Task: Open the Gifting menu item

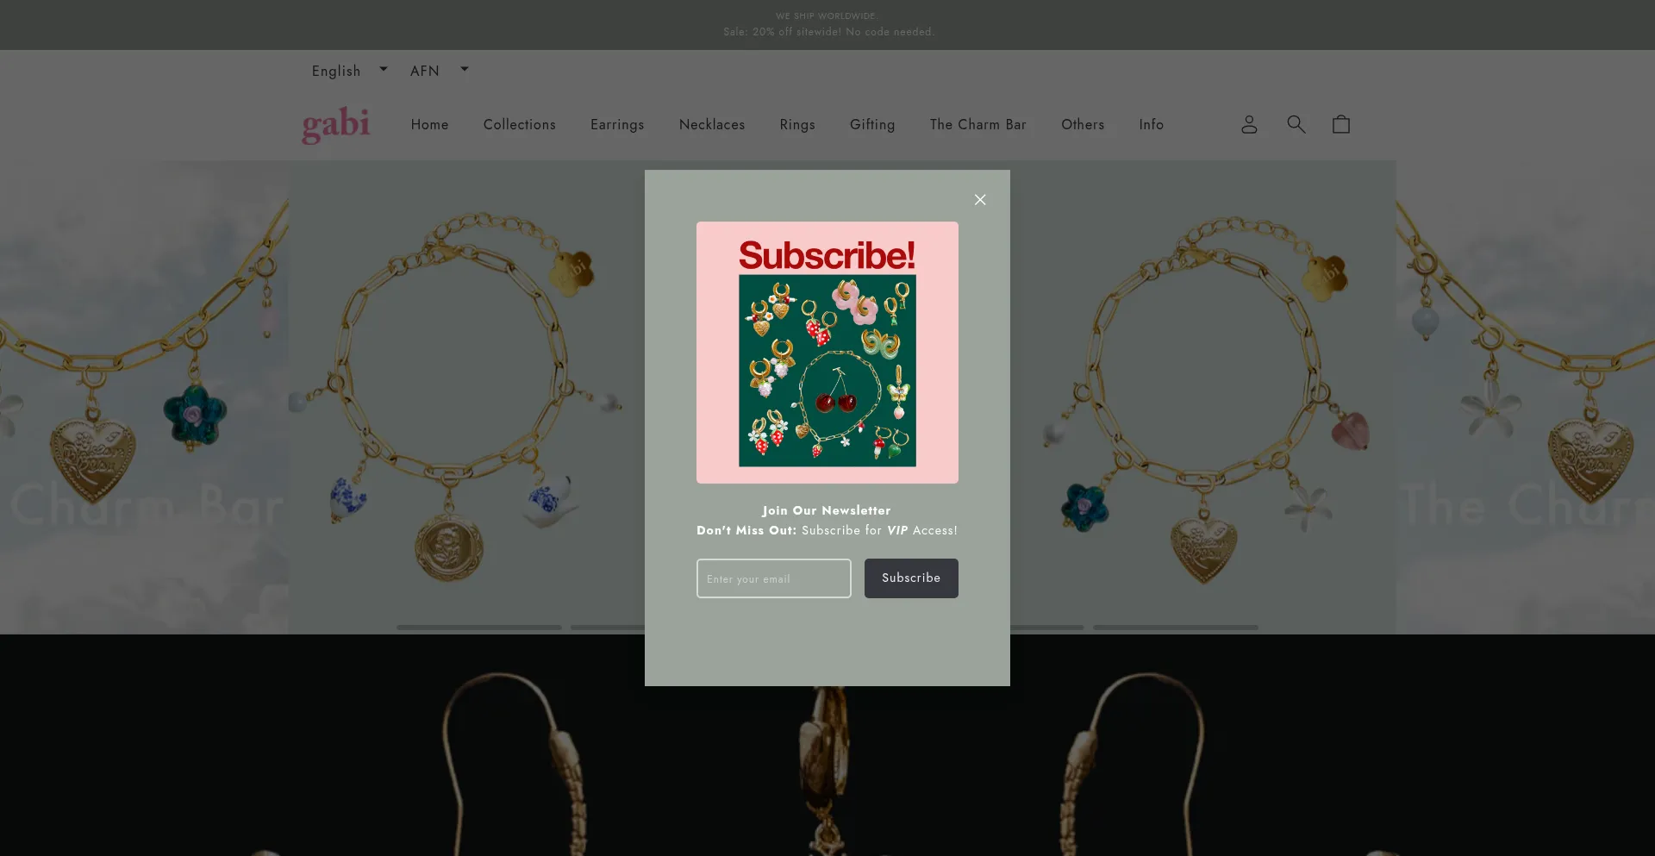Action: 872,124
